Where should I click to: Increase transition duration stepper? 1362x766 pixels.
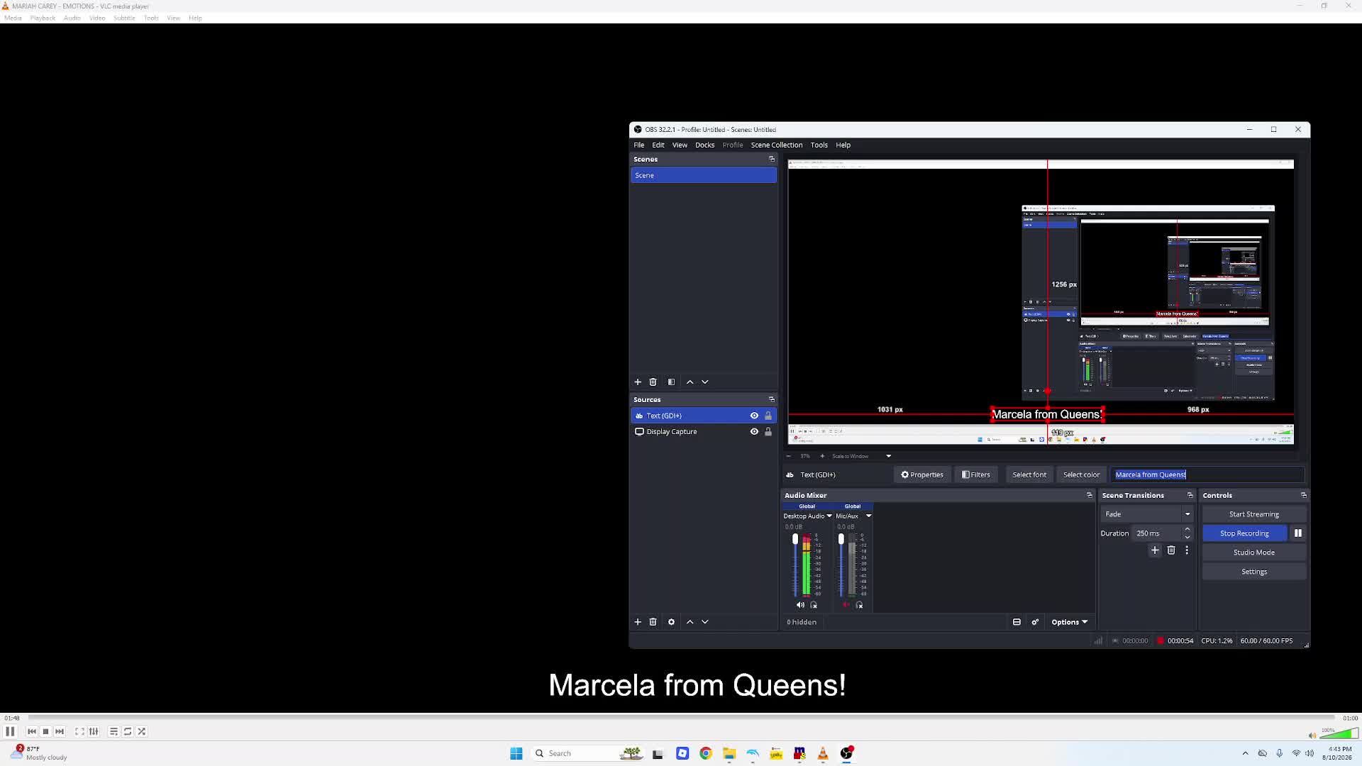(x=1187, y=529)
